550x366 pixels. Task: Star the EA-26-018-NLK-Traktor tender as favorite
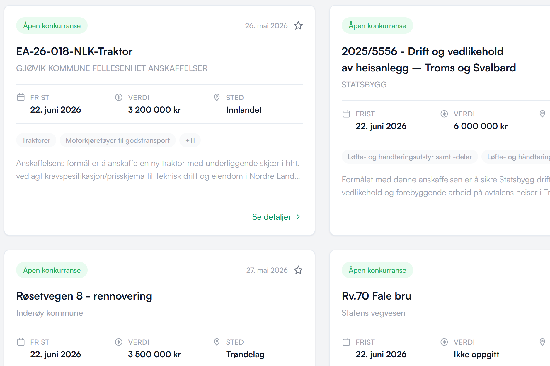click(x=298, y=25)
